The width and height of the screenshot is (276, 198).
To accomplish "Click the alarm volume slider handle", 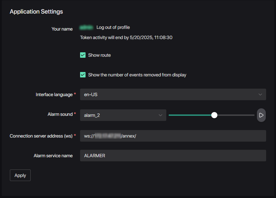I will pos(214,115).
